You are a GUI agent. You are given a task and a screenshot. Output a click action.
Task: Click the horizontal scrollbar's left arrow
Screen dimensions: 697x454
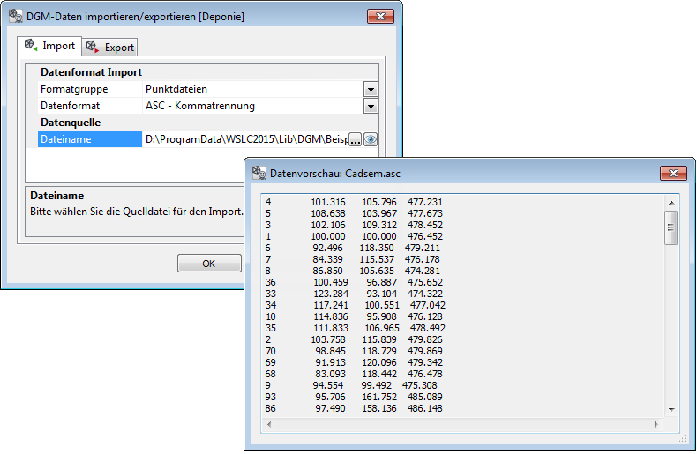pos(269,425)
